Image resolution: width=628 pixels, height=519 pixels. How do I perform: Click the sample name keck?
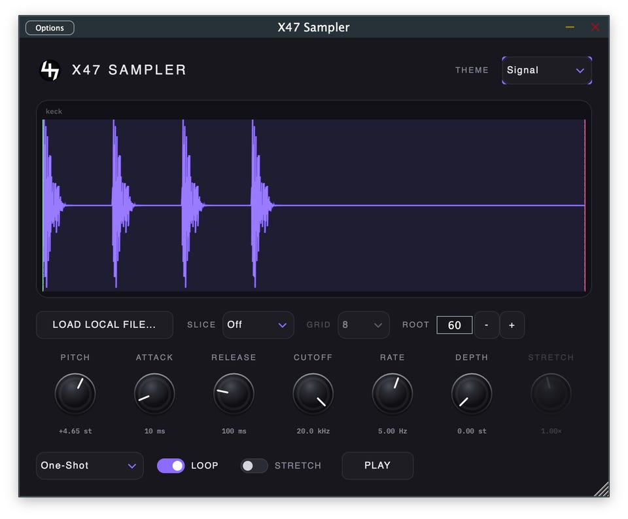[x=54, y=111]
